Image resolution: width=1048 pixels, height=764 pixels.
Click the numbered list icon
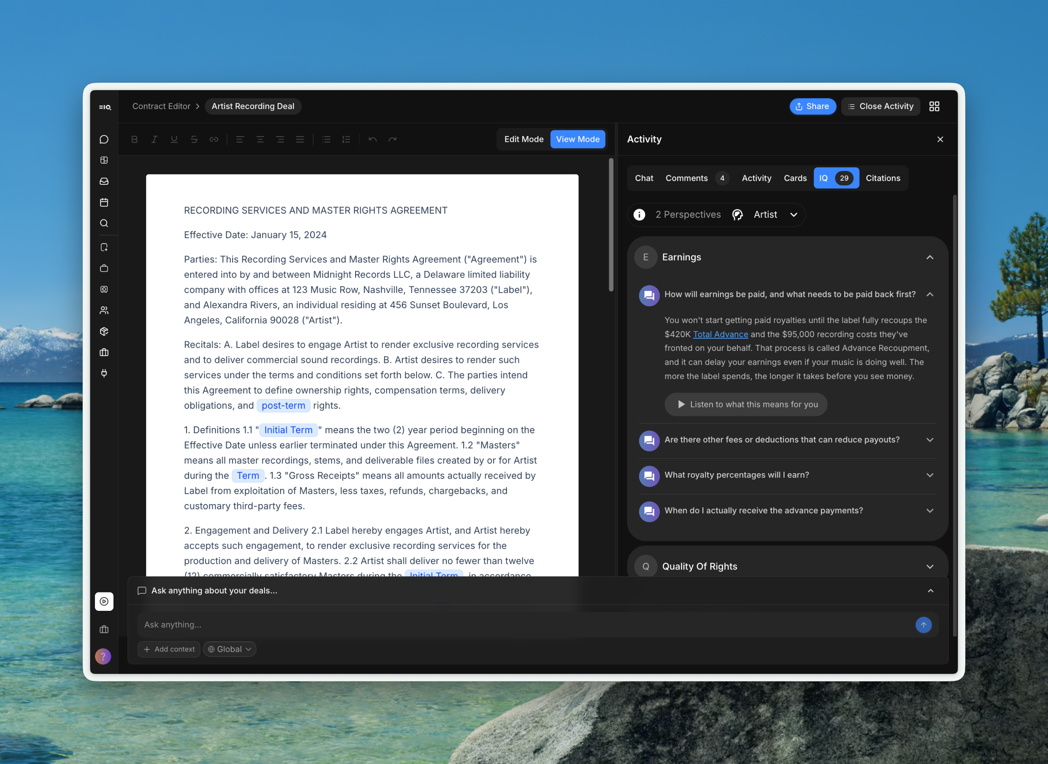tap(346, 139)
